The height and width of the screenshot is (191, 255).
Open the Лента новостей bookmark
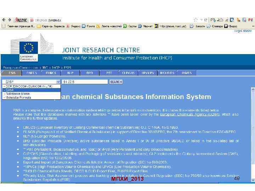[x=109, y=26]
